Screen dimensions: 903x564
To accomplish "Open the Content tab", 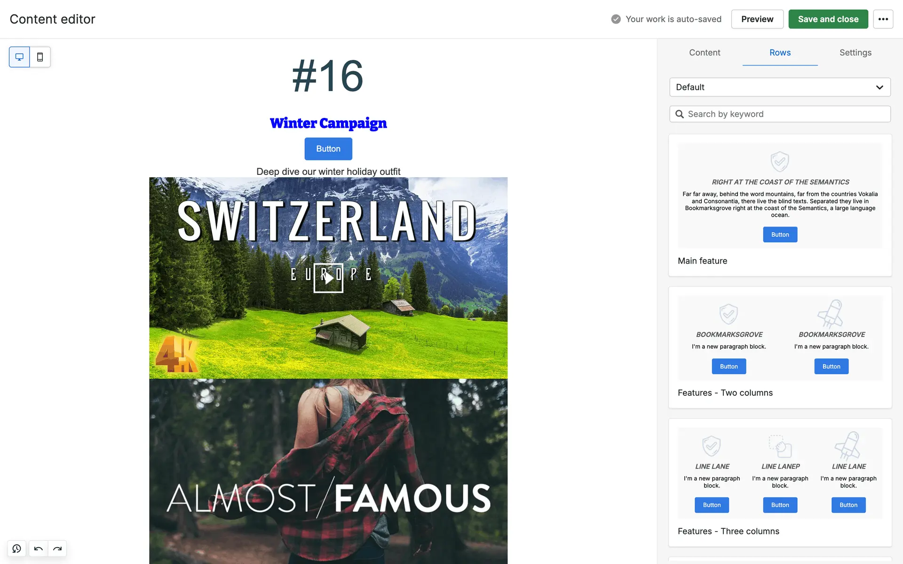I will coord(705,53).
